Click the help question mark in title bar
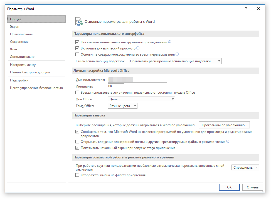This screenshot has height=199, width=271. pos(246,9)
